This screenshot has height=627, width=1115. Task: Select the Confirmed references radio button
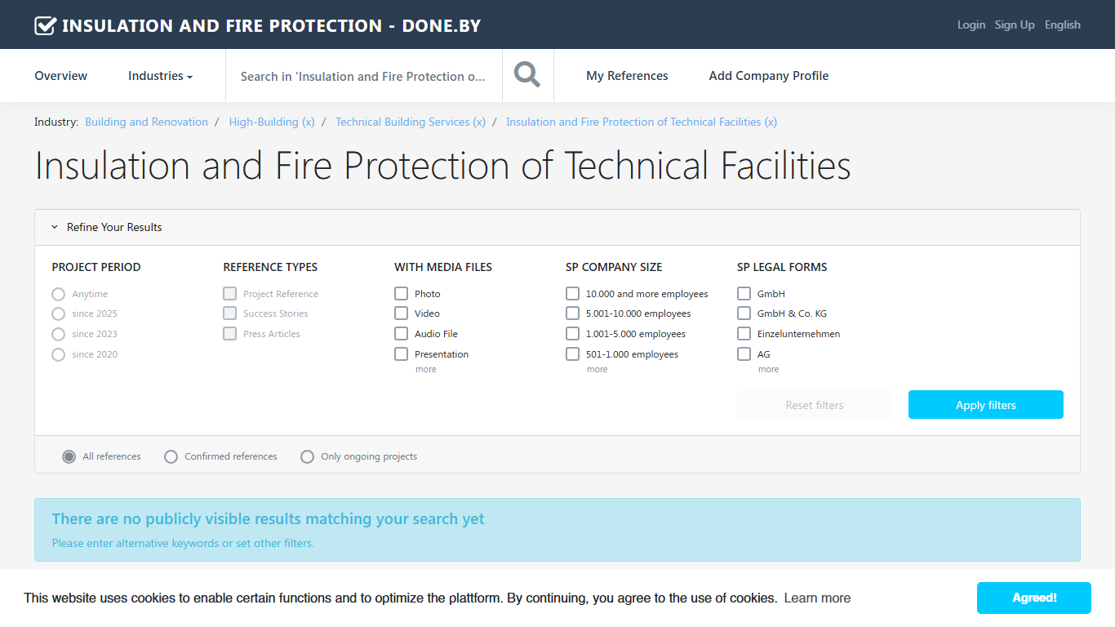pos(171,456)
